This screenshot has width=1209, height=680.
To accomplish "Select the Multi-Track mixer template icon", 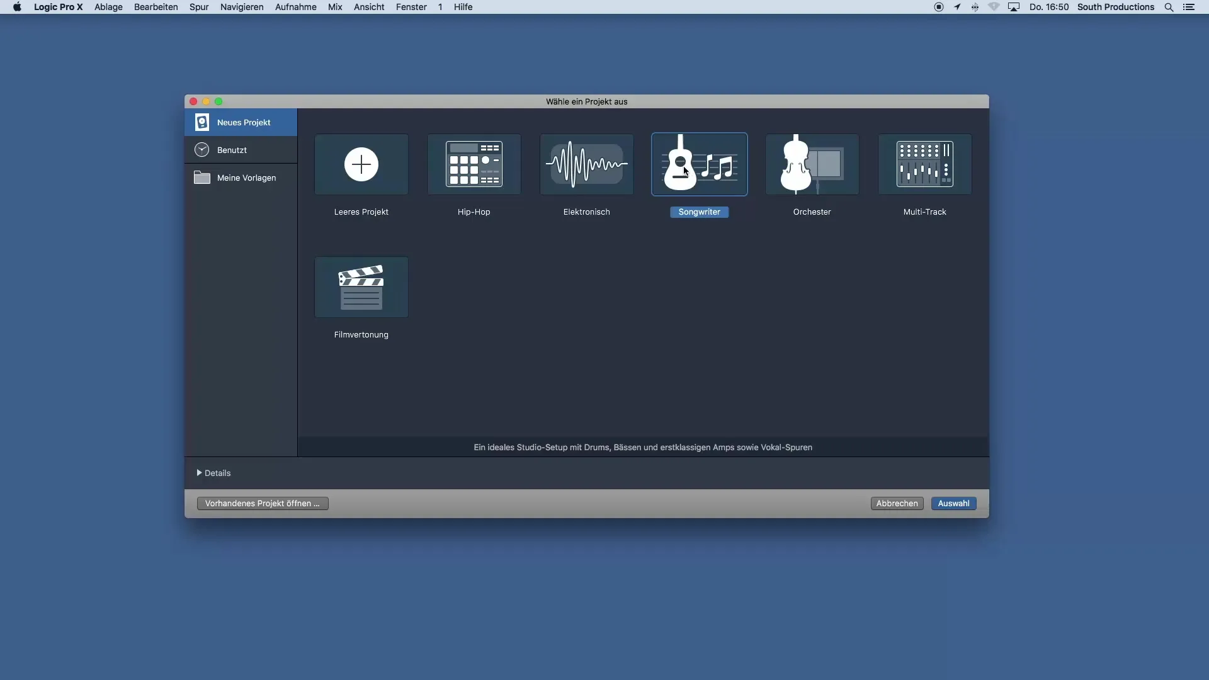I will (925, 164).
